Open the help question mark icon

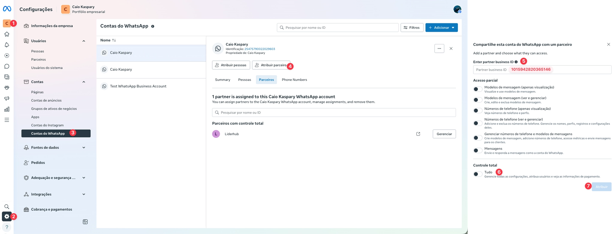click(x=7, y=227)
